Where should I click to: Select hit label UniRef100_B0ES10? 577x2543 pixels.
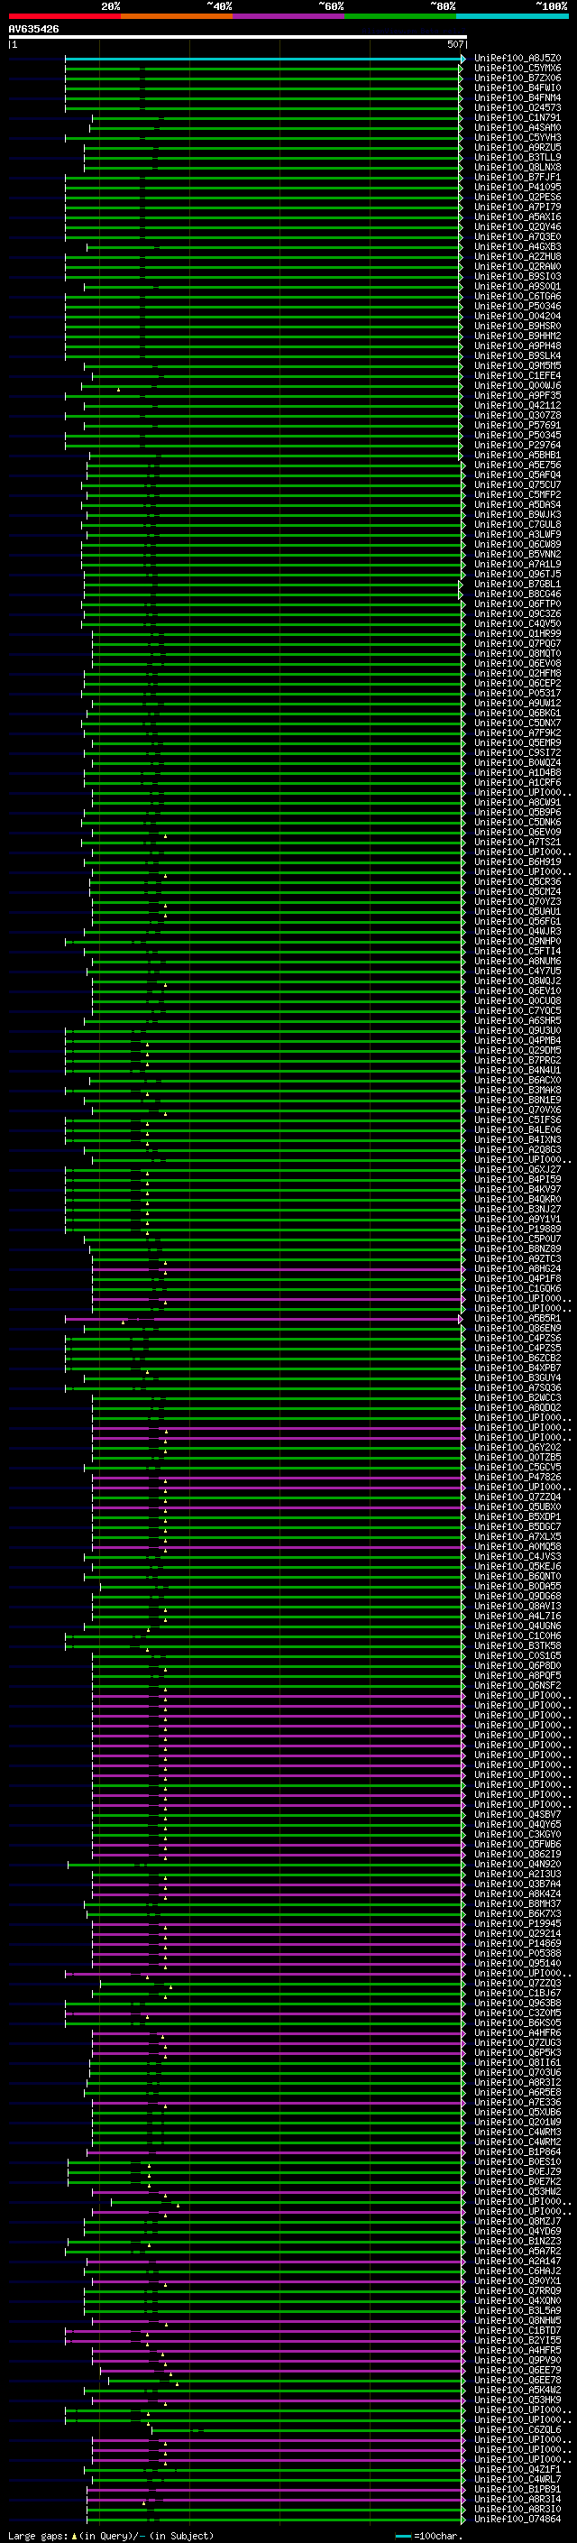[x=517, y=2161]
